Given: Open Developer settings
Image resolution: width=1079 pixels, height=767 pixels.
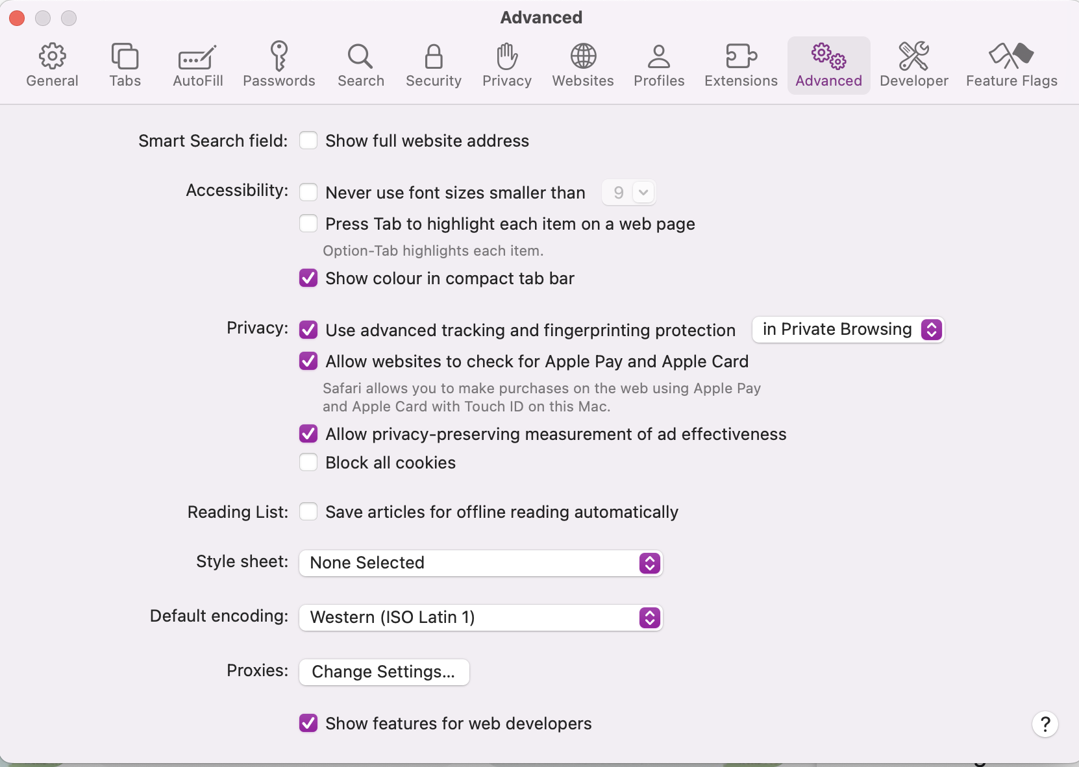Looking at the screenshot, I should [914, 65].
